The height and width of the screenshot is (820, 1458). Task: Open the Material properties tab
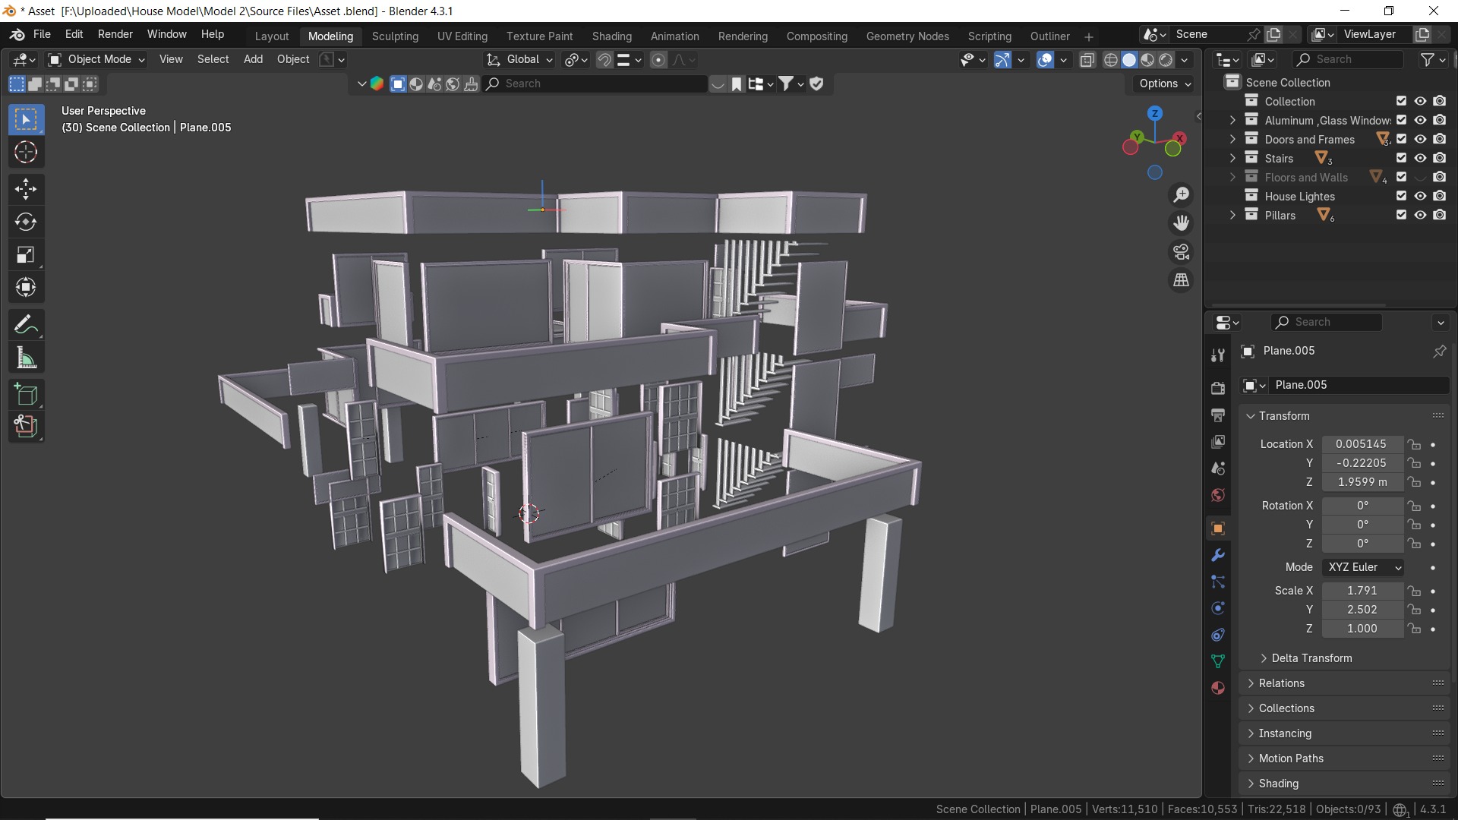click(1218, 688)
